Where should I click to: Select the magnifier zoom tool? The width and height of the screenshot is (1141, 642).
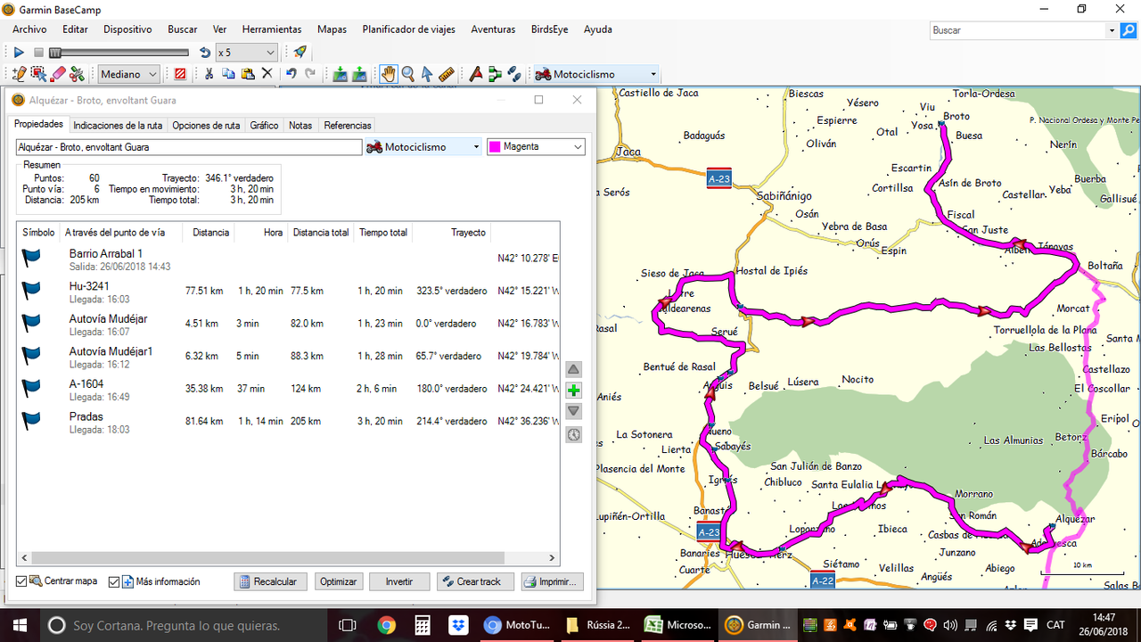408,74
